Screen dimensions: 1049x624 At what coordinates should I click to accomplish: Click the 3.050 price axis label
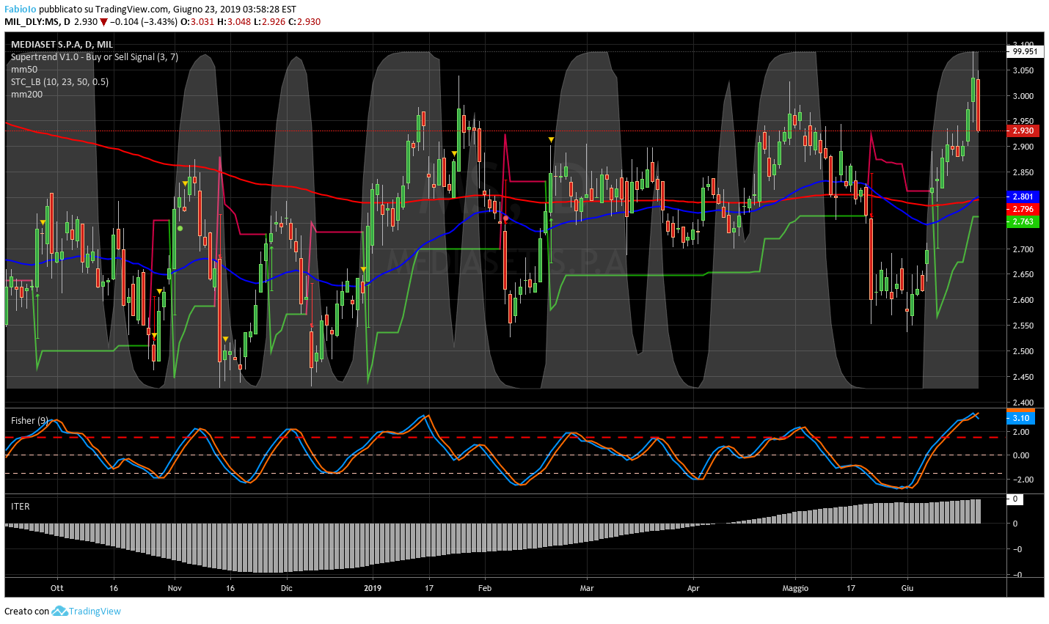1023,70
